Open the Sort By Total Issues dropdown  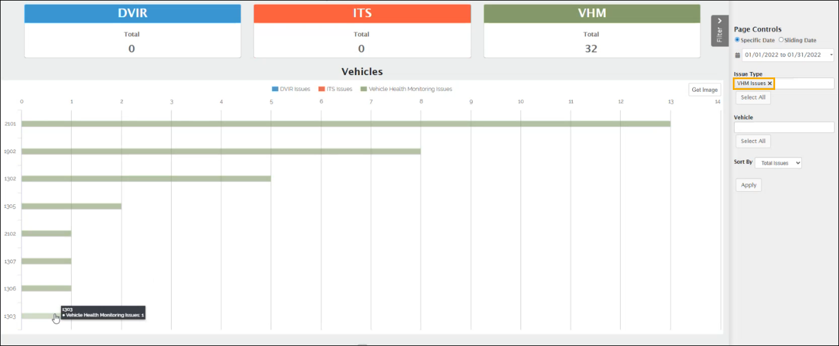[778, 163]
